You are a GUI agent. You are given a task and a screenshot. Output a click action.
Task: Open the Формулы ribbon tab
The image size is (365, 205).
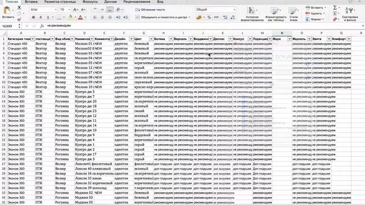90,2
